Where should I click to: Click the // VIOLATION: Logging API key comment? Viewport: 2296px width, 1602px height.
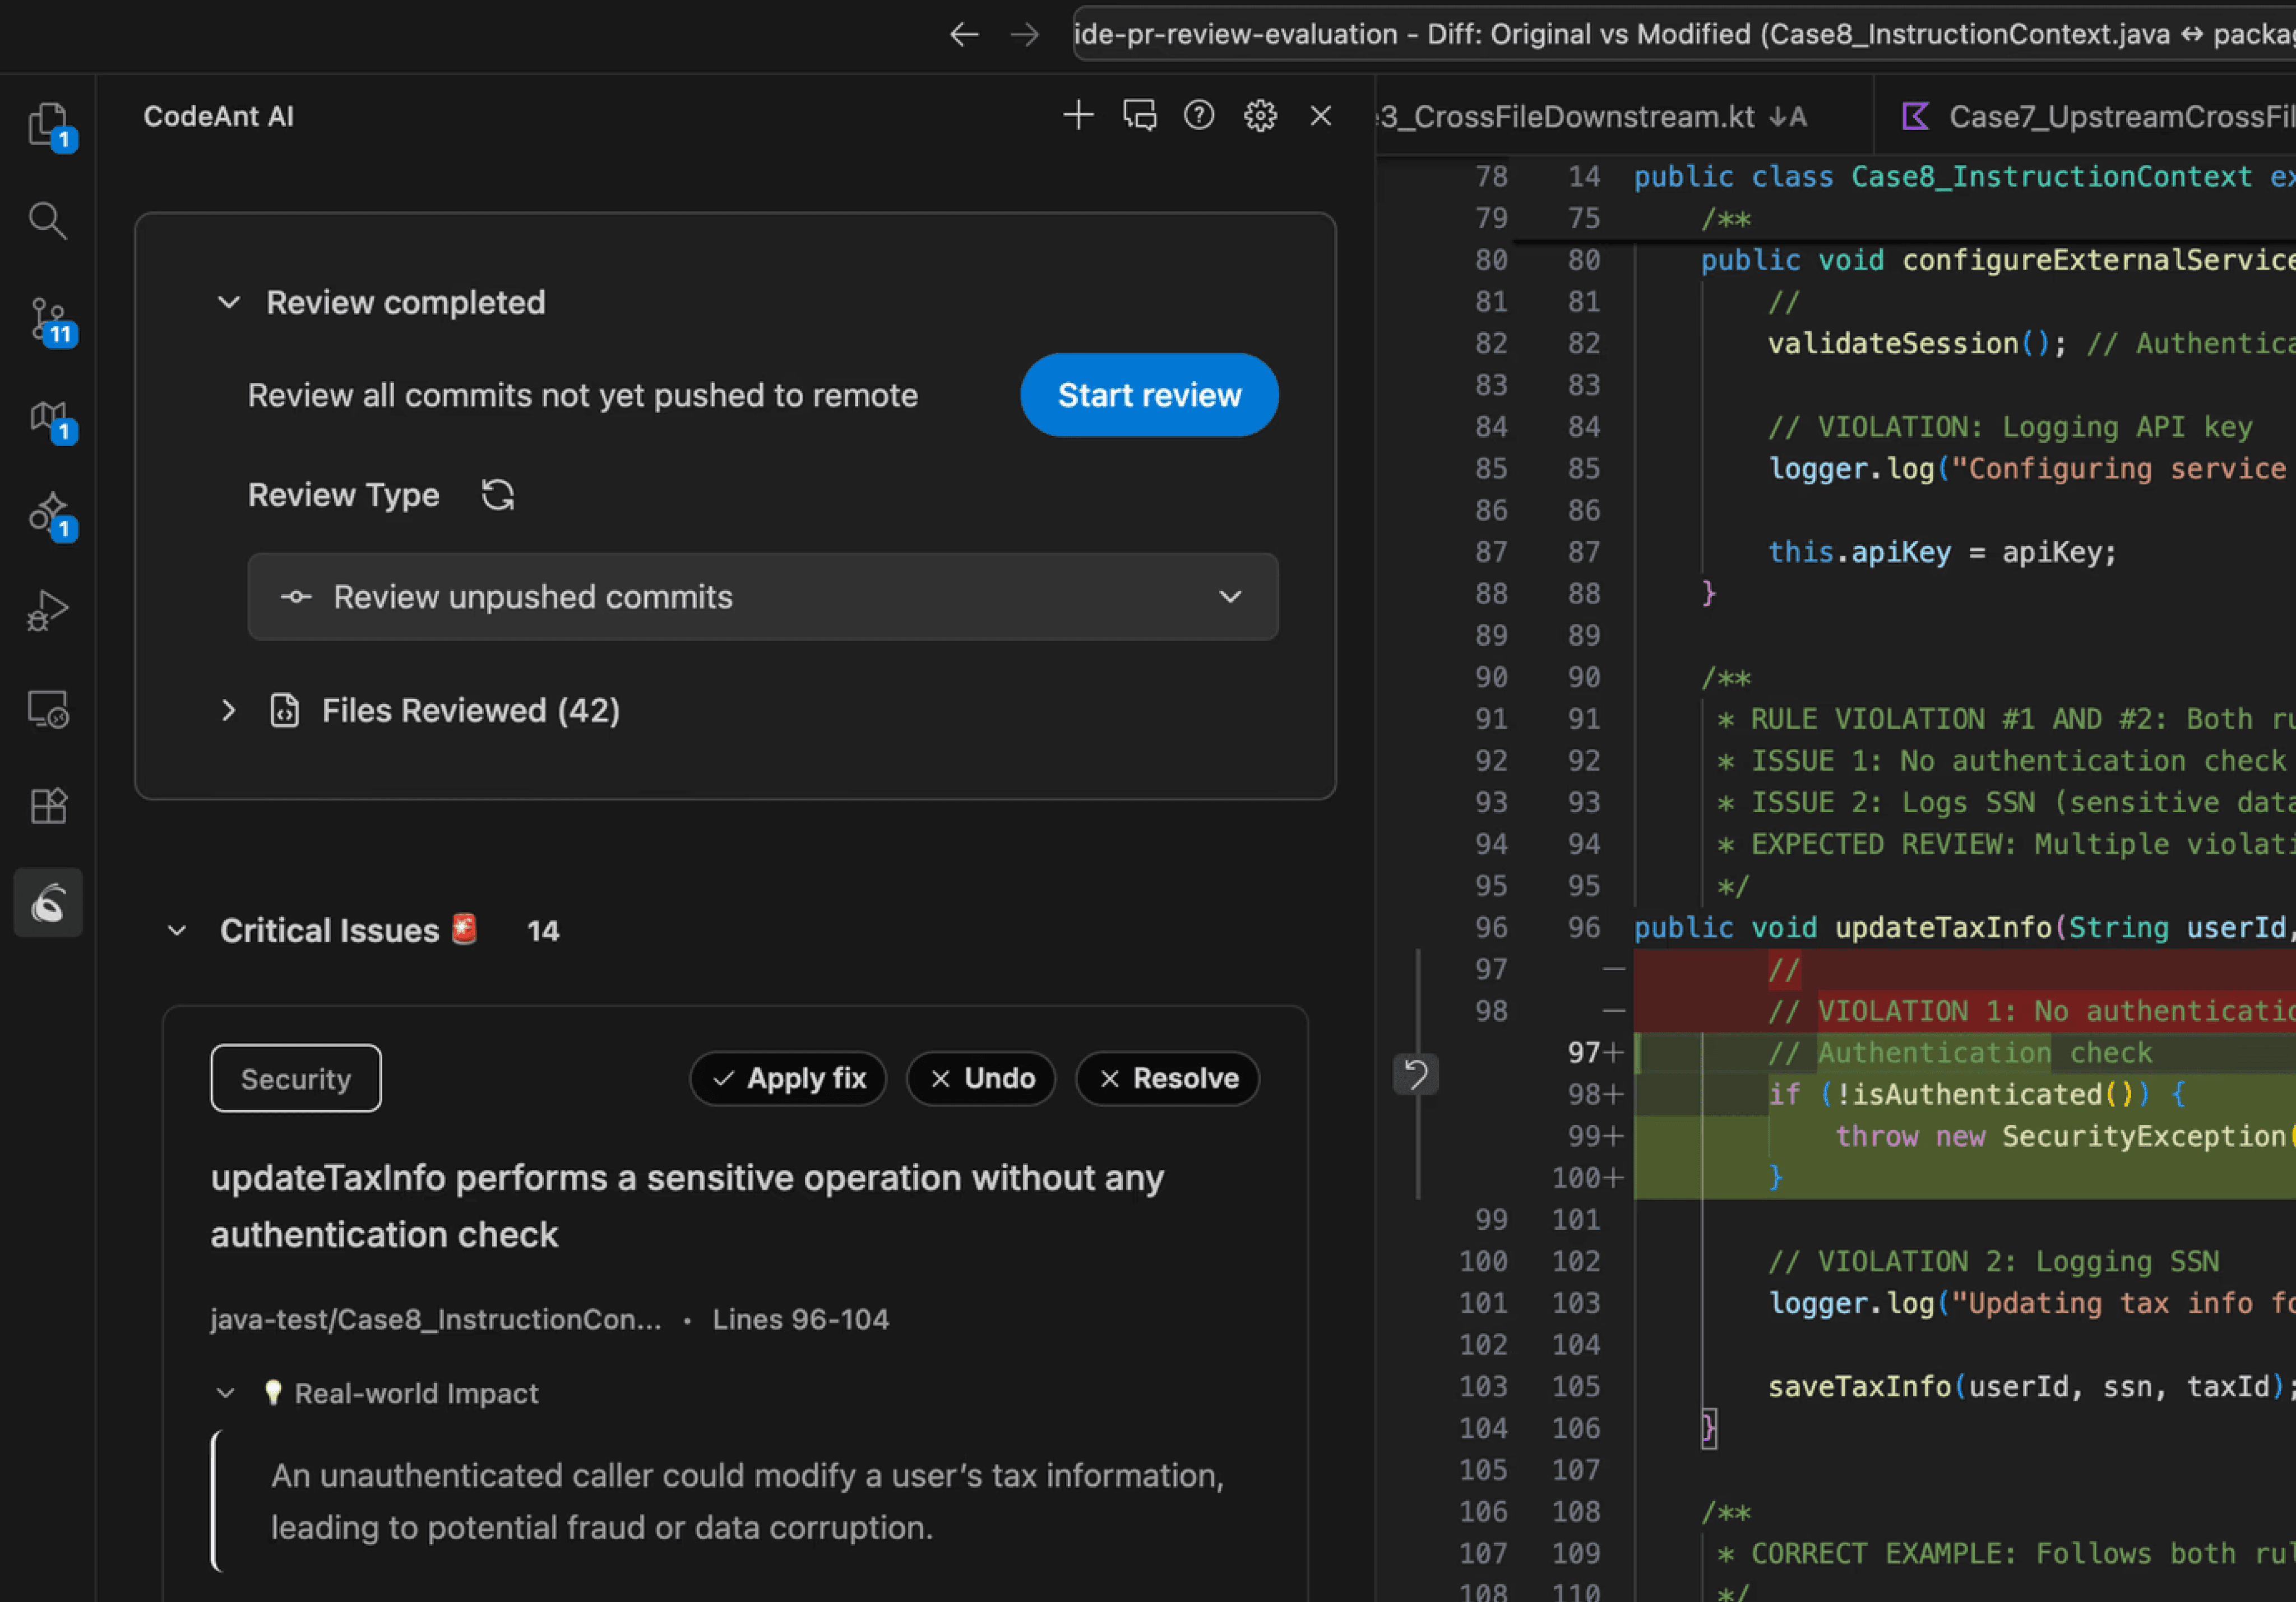click(x=2010, y=427)
